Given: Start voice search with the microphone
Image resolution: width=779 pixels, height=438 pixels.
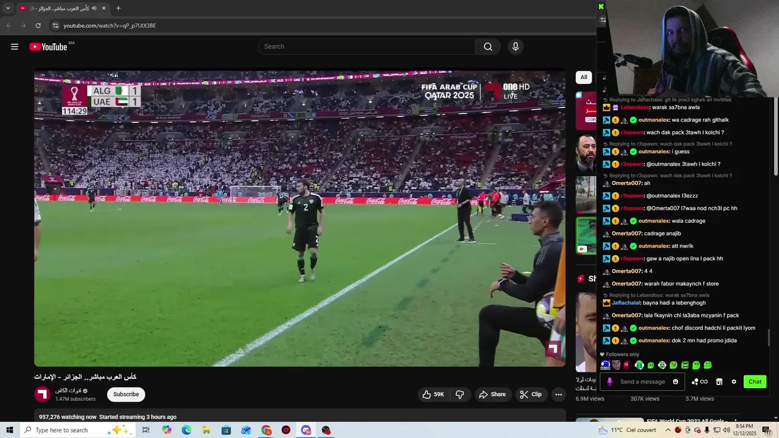Looking at the screenshot, I should coord(515,47).
